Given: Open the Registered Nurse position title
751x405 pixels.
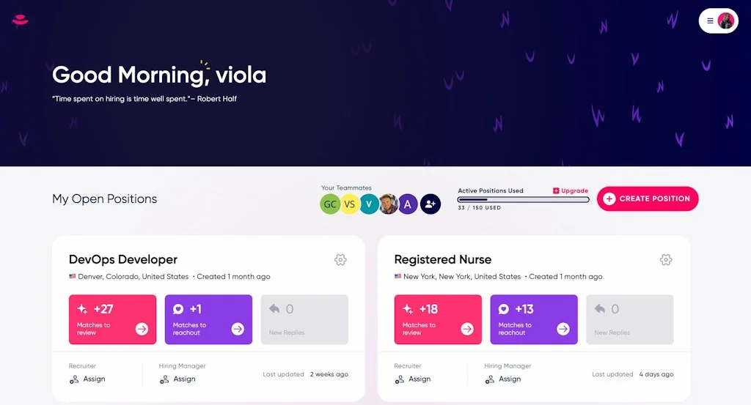Looking at the screenshot, I should (x=442, y=260).
